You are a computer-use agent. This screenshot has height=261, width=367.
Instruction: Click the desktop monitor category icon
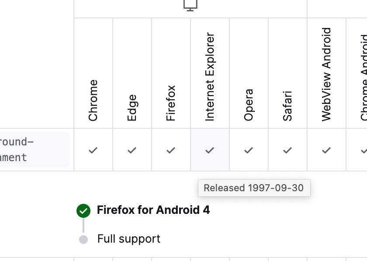[x=190, y=5]
